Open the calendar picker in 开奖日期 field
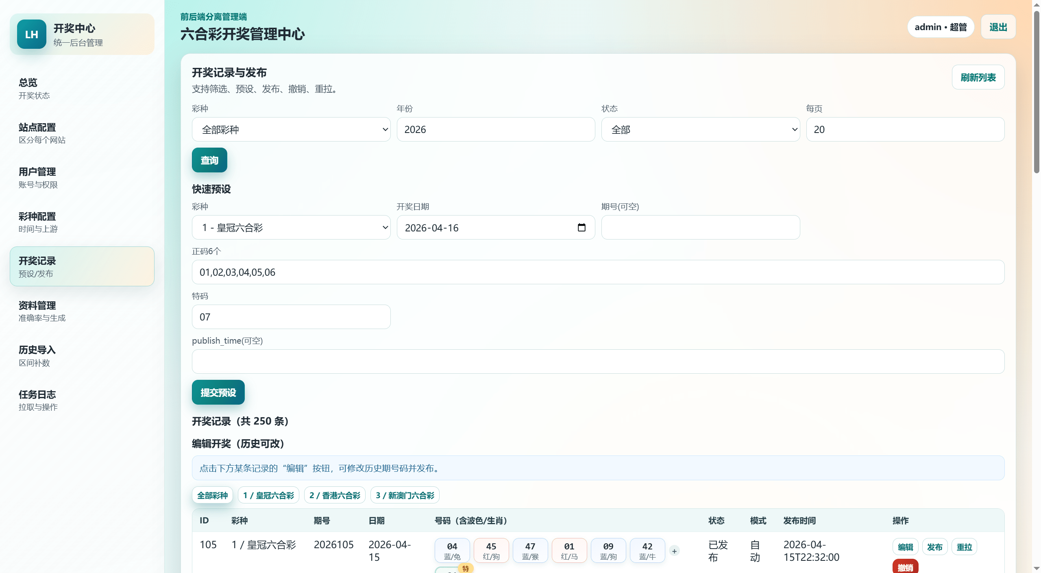The width and height of the screenshot is (1041, 573). tap(581, 227)
